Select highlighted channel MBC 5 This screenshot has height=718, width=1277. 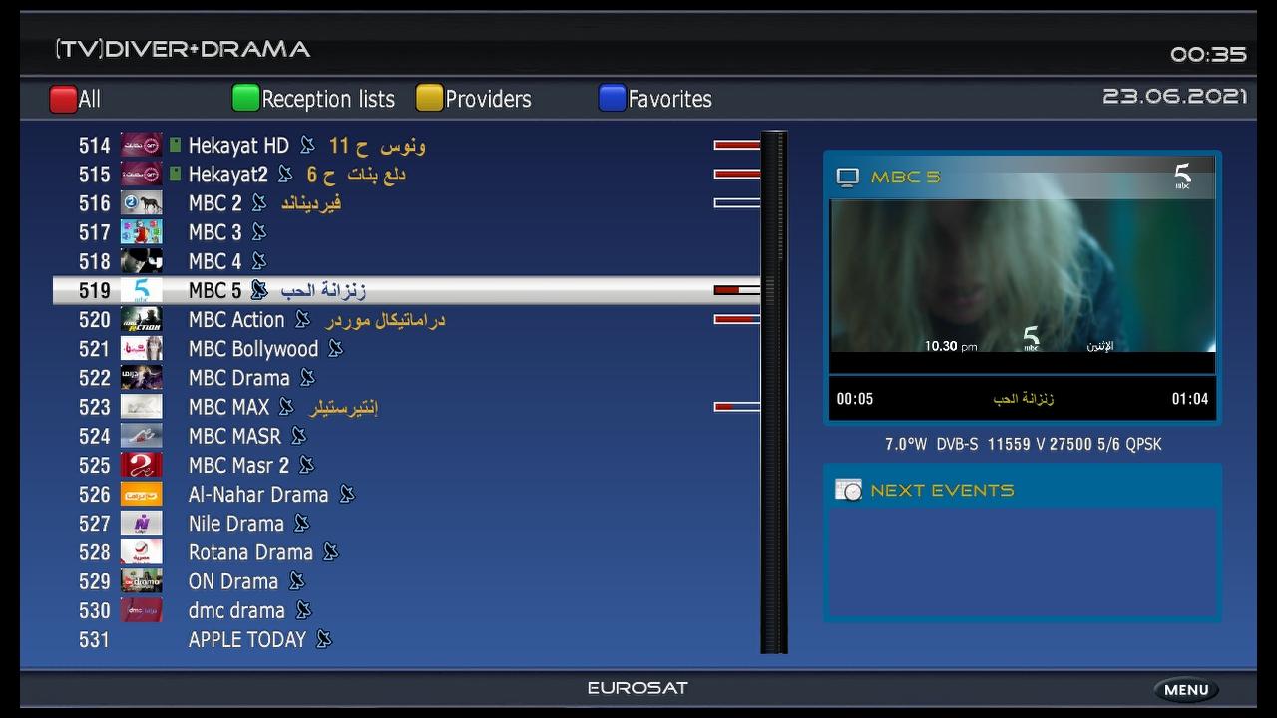click(407, 290)
